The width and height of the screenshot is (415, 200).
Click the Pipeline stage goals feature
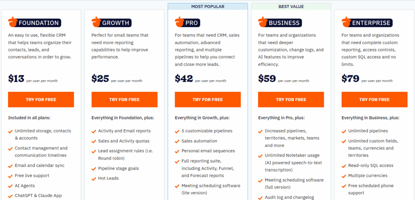118,168
